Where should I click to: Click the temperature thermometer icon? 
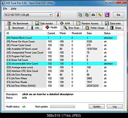pyautogui.click(x=58, y=15)
